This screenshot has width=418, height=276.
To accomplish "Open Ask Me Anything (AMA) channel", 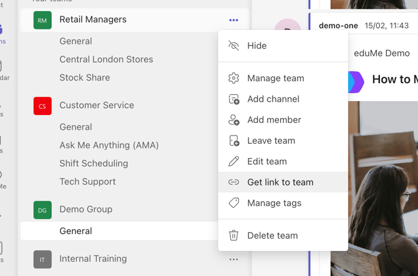I will (109, 145).
